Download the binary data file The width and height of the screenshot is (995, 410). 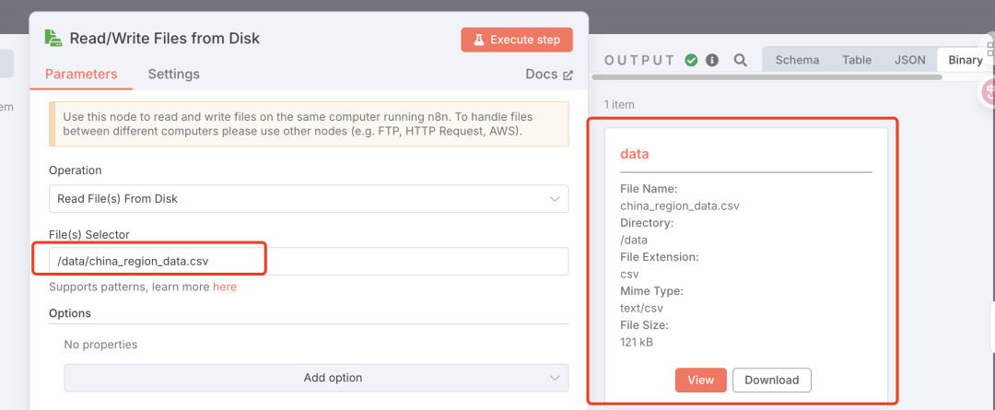pos(772,380)
